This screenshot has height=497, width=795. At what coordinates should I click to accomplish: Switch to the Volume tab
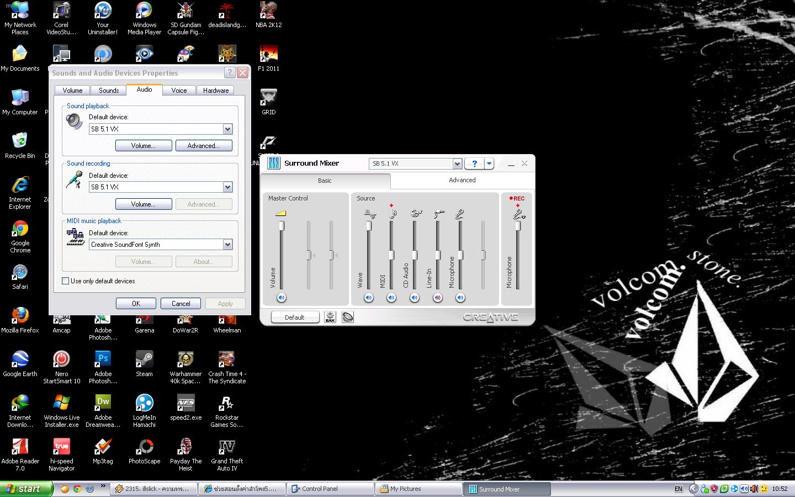72,91
